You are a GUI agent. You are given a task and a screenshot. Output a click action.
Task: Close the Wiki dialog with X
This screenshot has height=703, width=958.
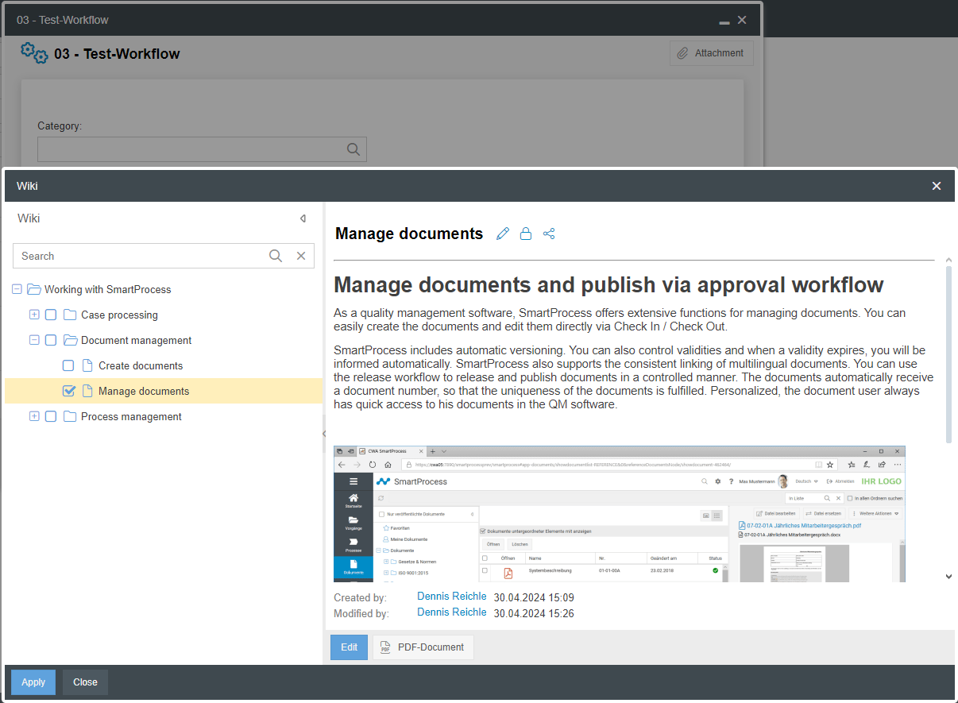pyautogui.click(x=937, y=186)
